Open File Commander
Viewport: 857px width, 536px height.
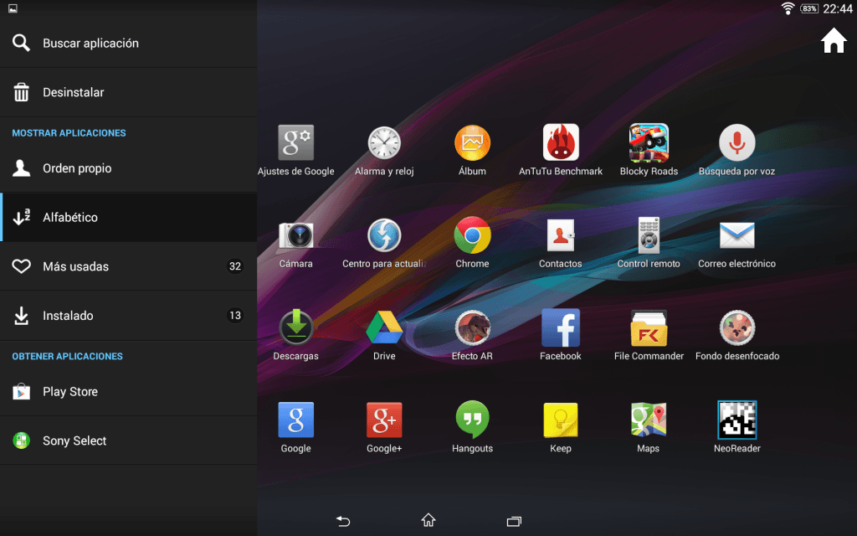point(649,328)
